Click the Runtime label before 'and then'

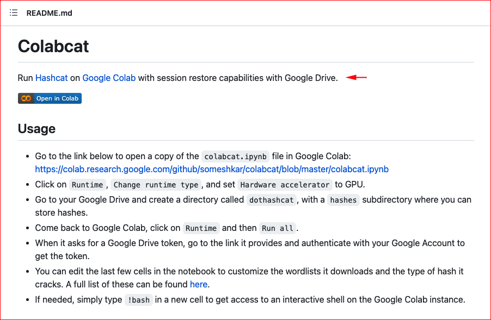(x=201, y=228)
